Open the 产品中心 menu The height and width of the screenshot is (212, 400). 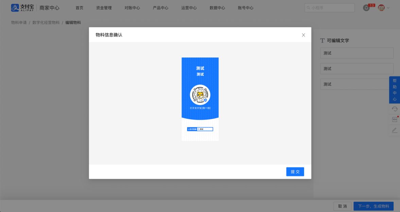160,8
